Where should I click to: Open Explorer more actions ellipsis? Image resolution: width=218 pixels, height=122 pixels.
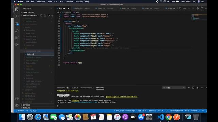[51, 8]
